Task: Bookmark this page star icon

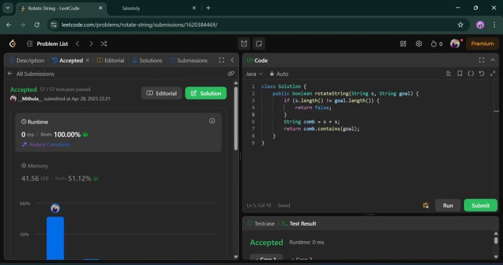Action: click(x=461, y=24)
